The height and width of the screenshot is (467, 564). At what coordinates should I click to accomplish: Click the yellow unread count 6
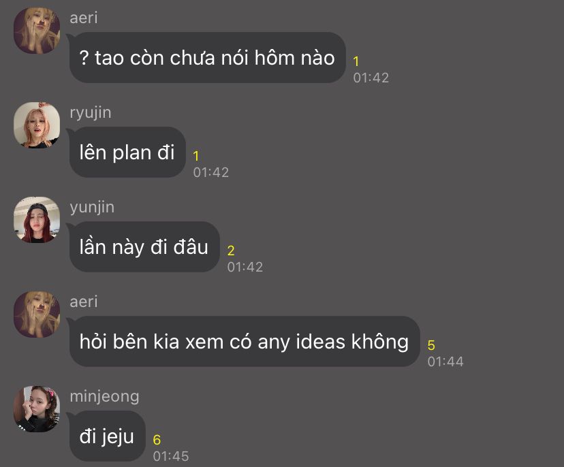tap(157, 440)
